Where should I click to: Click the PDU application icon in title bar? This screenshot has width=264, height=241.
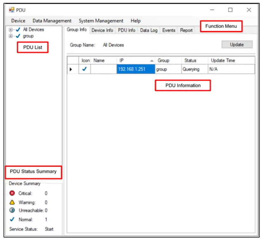click(12, 10)
